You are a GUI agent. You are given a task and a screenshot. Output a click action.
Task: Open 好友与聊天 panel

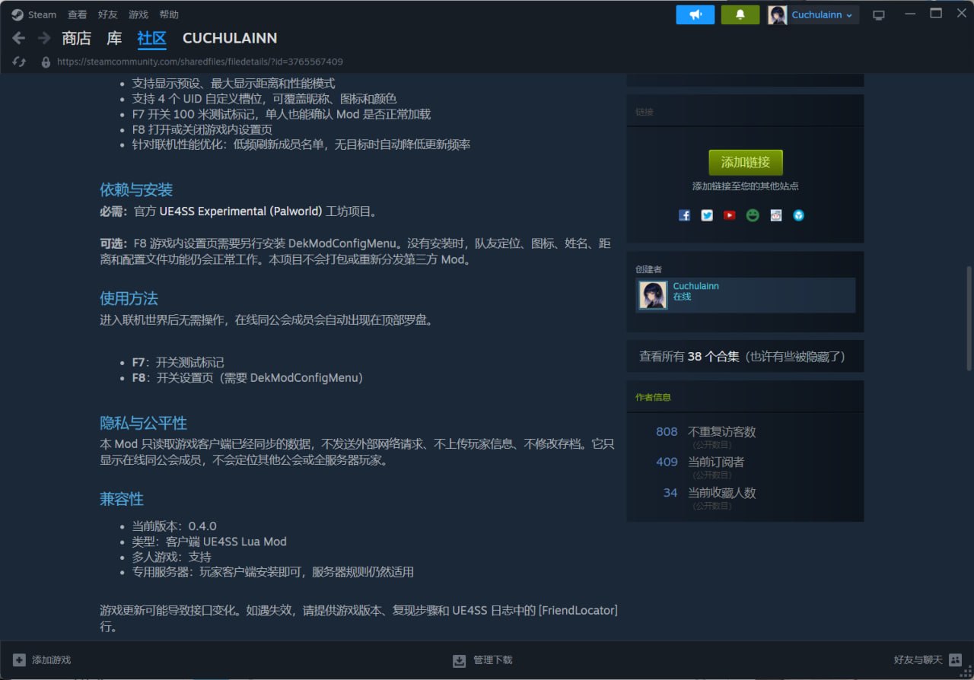918,659
